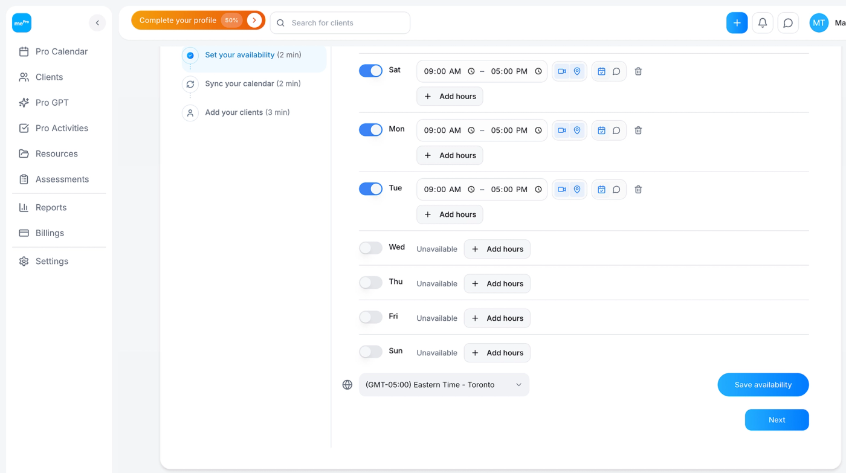
Task: Click the blue plus create button
Action: point(737,23)
